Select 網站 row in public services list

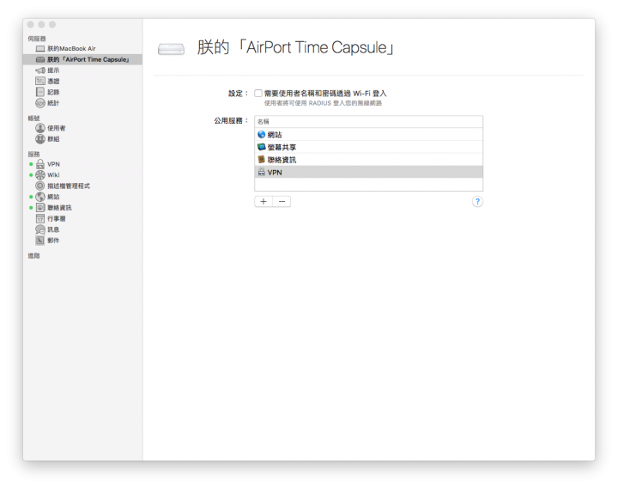368,135
